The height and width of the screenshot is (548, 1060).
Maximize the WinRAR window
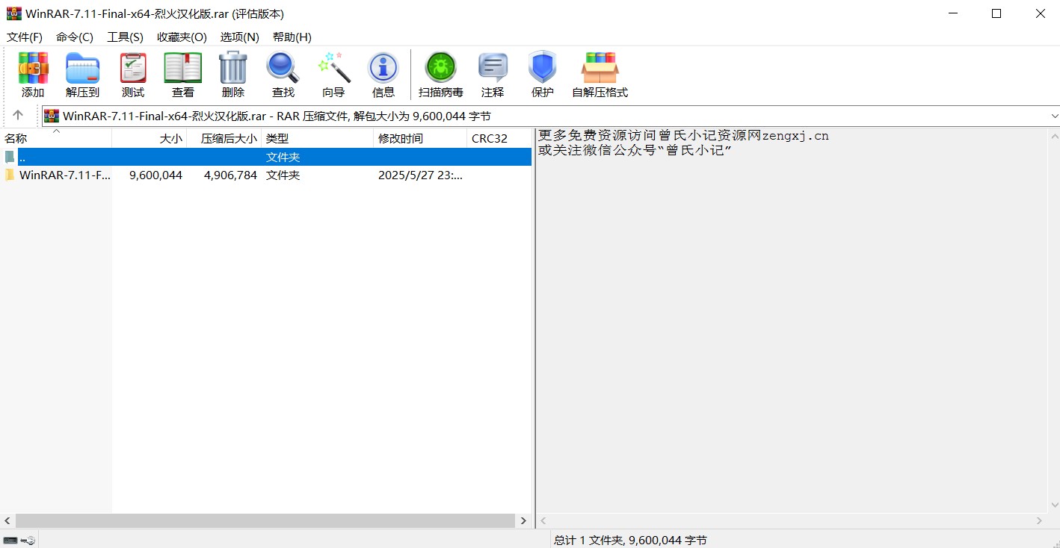[x=996, y=13]
